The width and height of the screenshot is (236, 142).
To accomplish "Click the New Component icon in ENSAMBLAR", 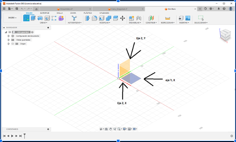I will click(132, 18).
